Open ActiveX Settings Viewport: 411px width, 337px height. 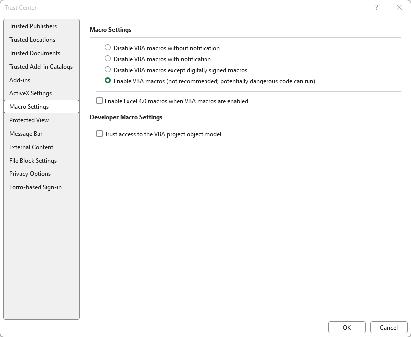[30, 93]
